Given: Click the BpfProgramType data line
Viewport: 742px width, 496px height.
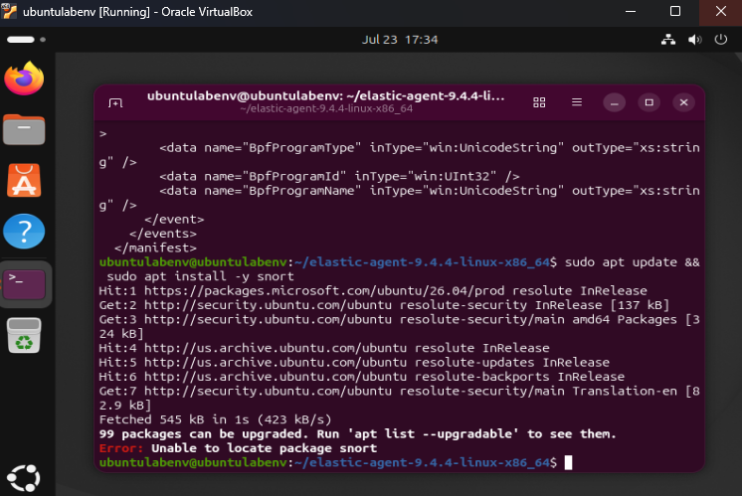Looking at the screenshot, I should (x=399, y=155).
